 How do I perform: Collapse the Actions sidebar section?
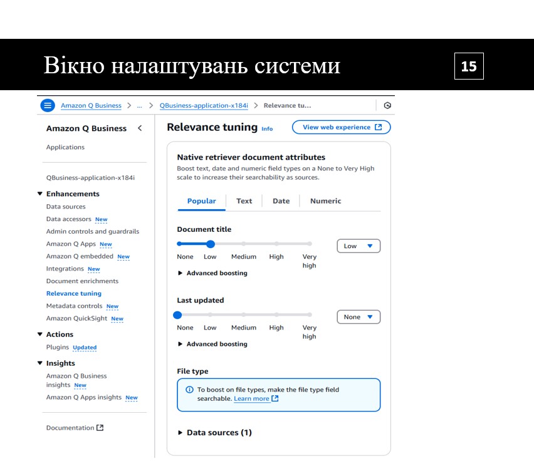[x=40, y=334]
